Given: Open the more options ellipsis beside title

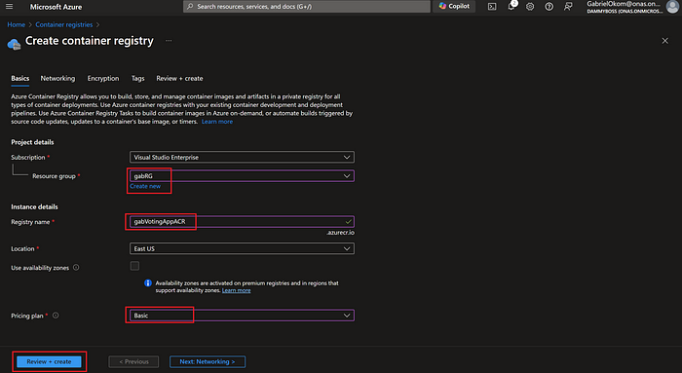Looking at the screenshot, I should 169,41.
